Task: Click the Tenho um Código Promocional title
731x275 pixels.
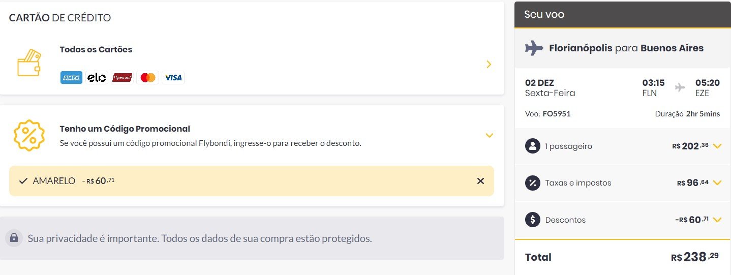Action: tap(125, 129)
